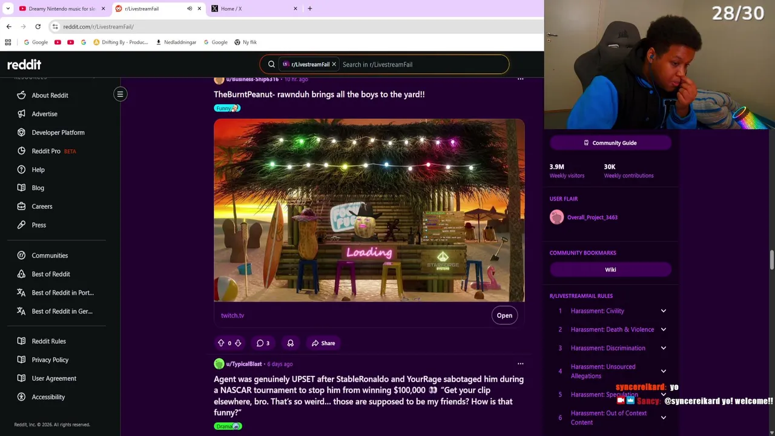Image resolution: width=775 pixels, height=436 pixels.
Task: Click the Open button on post
Action: tap(504, 315)
